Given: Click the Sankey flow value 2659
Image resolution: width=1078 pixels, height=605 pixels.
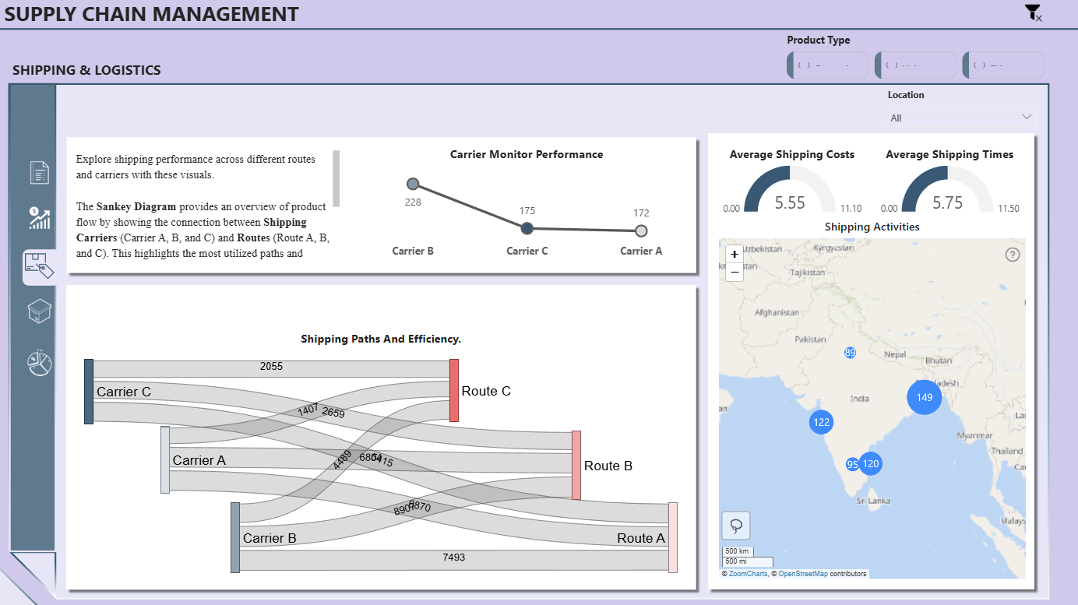Looking at the screenshot, I should point(333,413).
